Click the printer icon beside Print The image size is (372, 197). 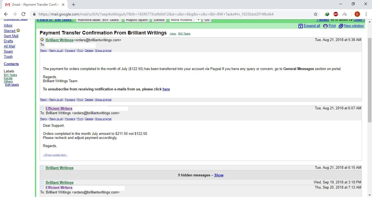[325, 26]
